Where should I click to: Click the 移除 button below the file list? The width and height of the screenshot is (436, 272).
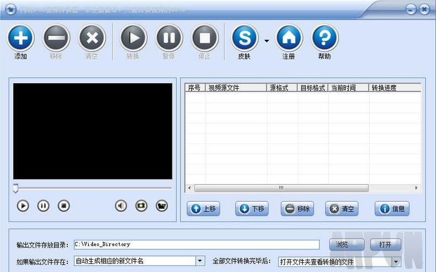point(298,209)
